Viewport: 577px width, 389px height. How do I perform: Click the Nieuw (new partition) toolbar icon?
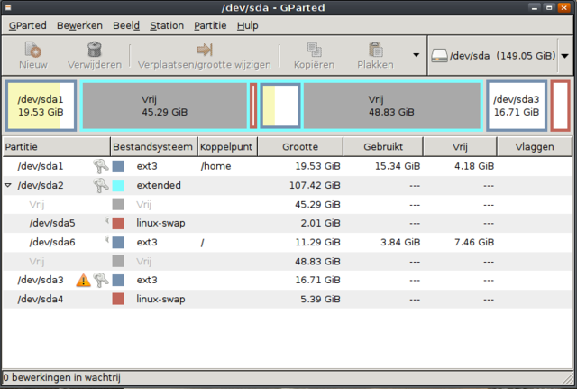33,50
